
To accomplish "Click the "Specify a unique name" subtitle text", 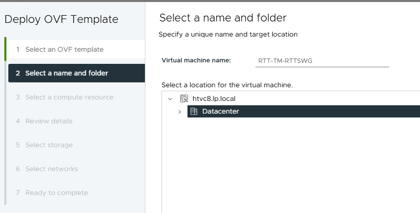I will point(228,35).
